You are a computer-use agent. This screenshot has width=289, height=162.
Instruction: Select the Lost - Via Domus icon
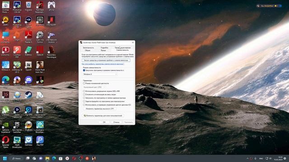coord(40,37)
